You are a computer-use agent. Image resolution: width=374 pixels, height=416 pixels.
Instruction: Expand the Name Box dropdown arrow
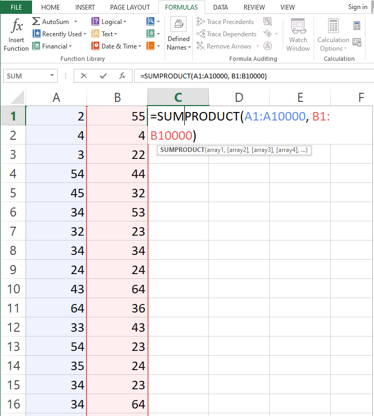pyautogui.click(x=52, y=76)
